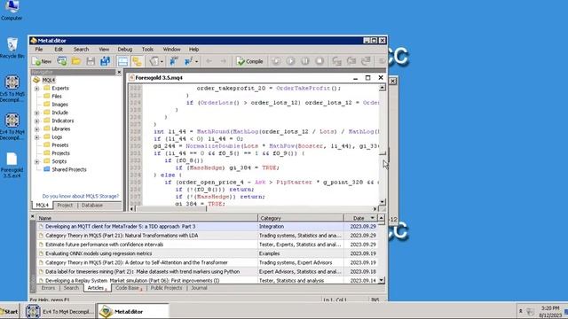Screen dimensions: 568x319
Task: Switch to Project tab in Navigator
Action: coord(65,205)
